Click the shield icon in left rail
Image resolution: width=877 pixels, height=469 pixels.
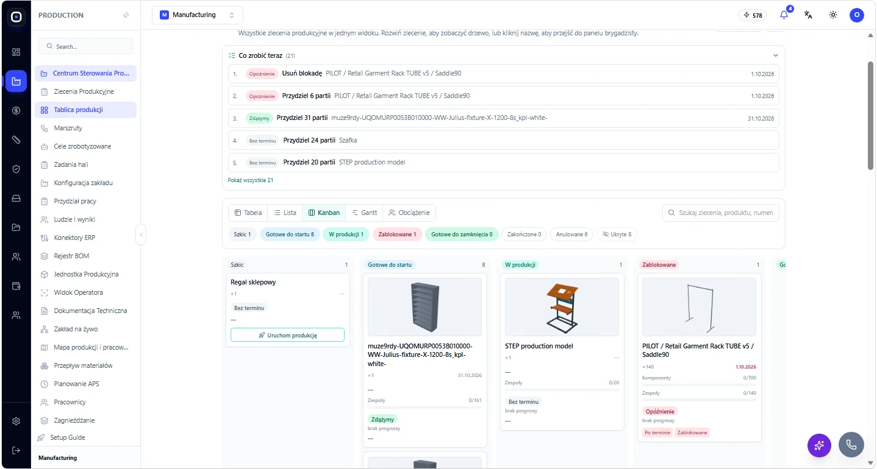click(x=16, y=169)
